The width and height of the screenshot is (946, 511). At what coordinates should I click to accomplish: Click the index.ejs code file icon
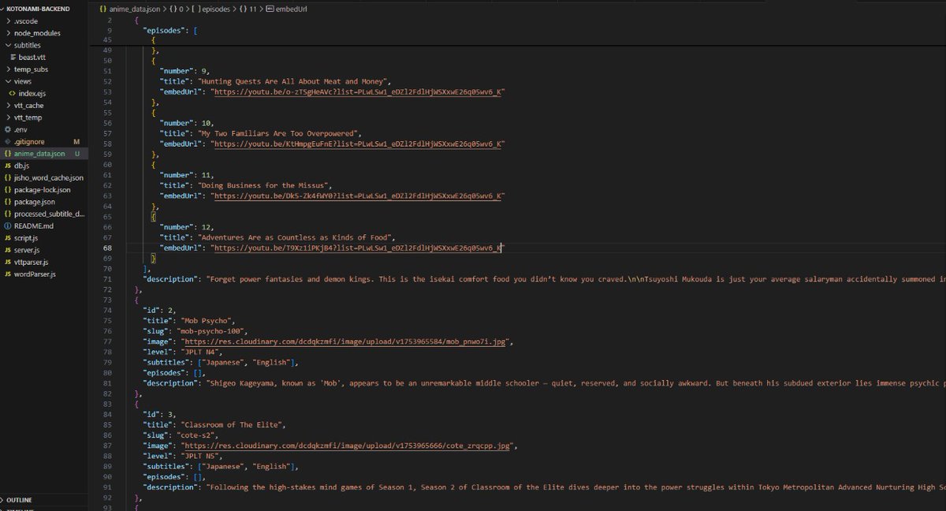13,94
